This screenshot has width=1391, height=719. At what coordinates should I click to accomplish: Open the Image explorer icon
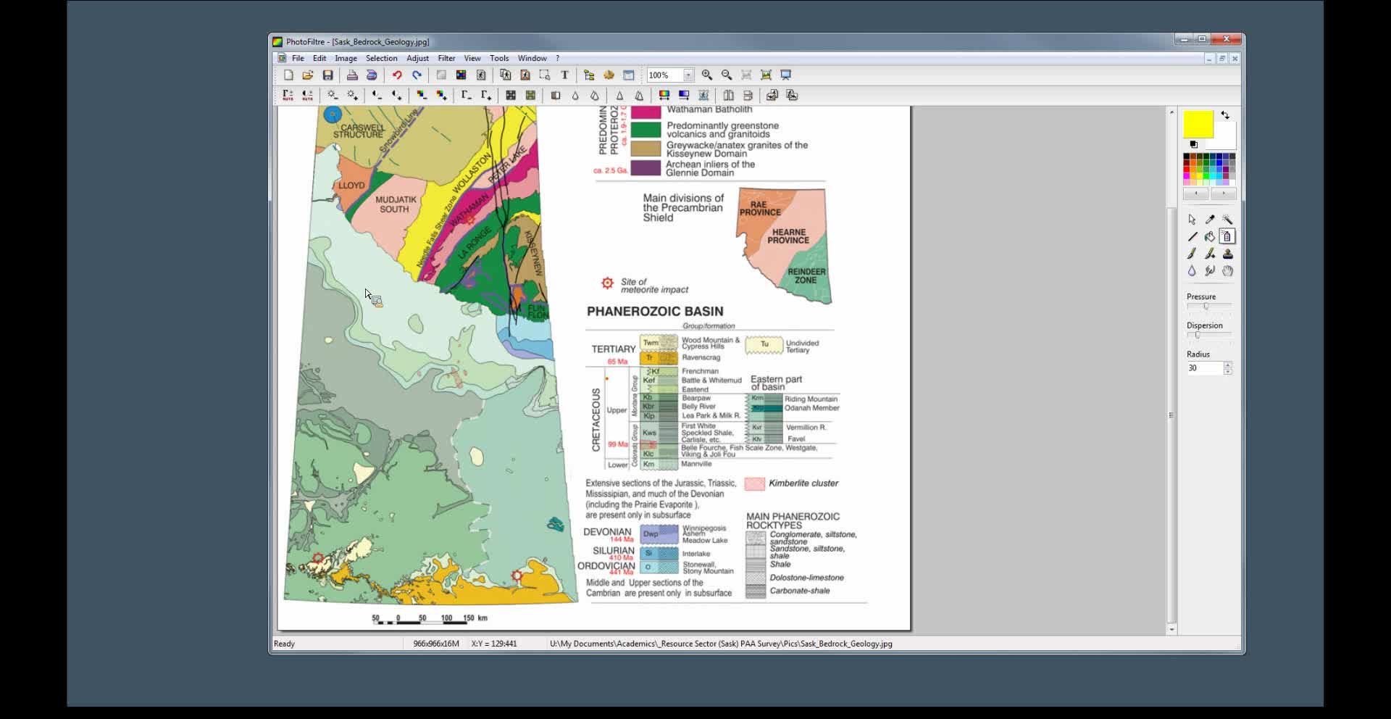pyautogui.click(x=589, y=75)
